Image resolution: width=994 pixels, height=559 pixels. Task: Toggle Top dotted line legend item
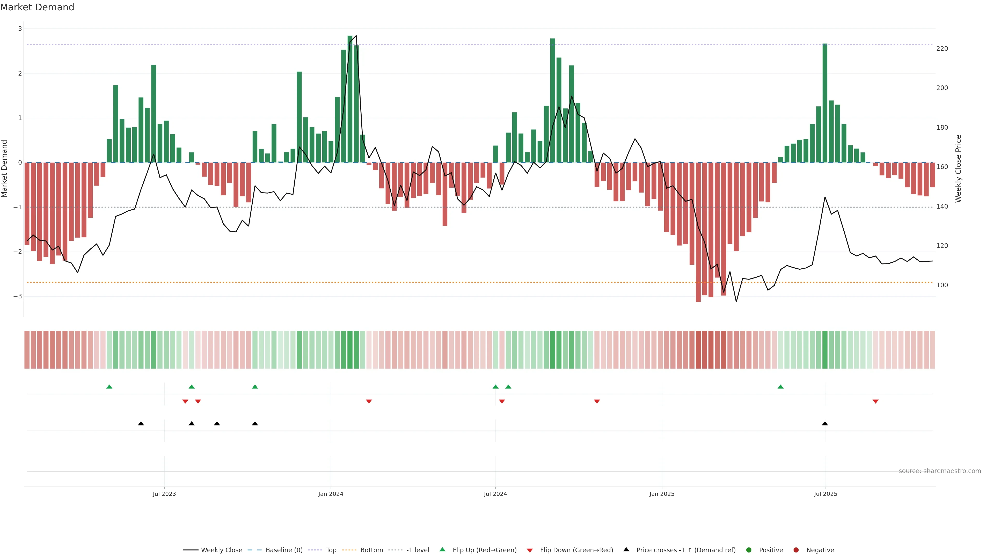tap(331, 550)
